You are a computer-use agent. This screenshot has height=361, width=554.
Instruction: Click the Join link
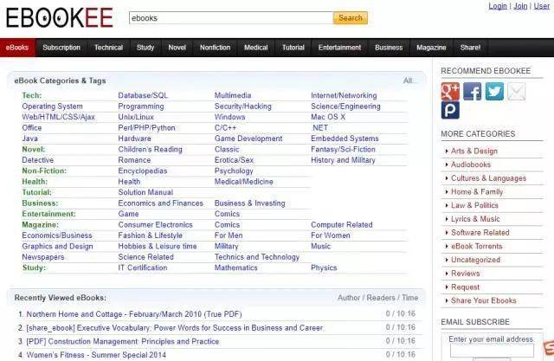click(x=520, y=6)
